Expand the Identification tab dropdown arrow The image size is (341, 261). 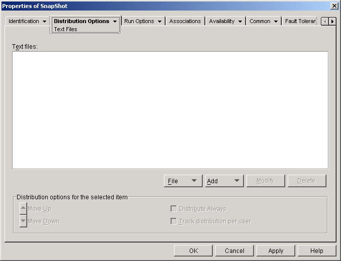tap(44, 22)
